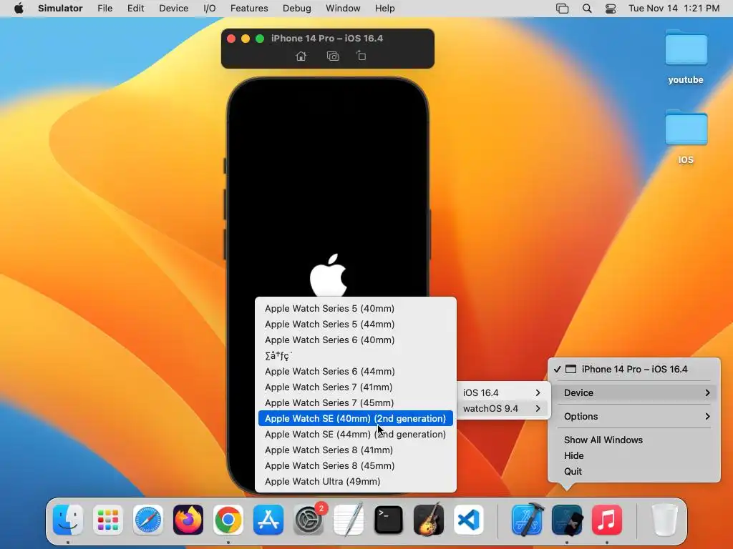
Task: Expand the iOS 16.4 submenu
Action: click(x=503, y=392)
